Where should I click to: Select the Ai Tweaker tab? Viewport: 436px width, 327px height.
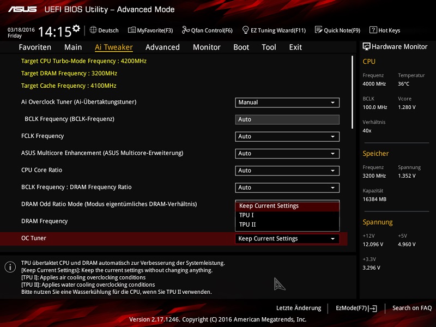(x=114, y=47)
